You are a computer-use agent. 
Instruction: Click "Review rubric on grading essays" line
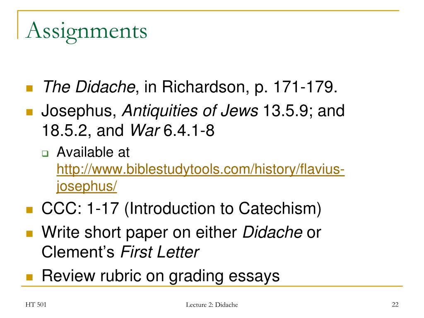click(x=161, y=276)
